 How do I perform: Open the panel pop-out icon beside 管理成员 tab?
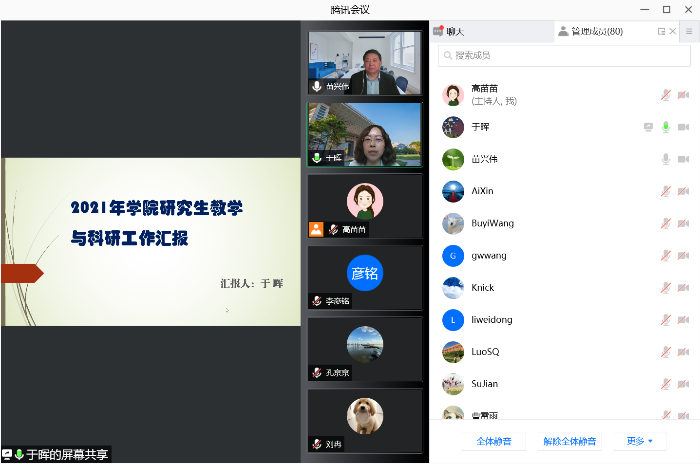click(661, 31)
